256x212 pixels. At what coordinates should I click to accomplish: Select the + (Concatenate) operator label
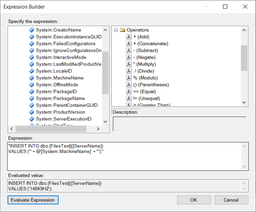pos(151,44)
